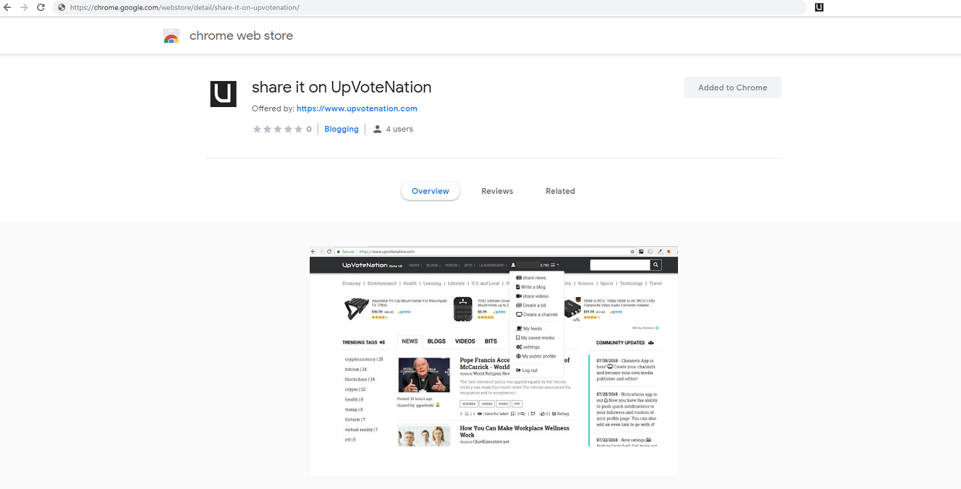Switch to the Related tab
This screenshot has height=489, width=961.
click(x=560, y=191)
